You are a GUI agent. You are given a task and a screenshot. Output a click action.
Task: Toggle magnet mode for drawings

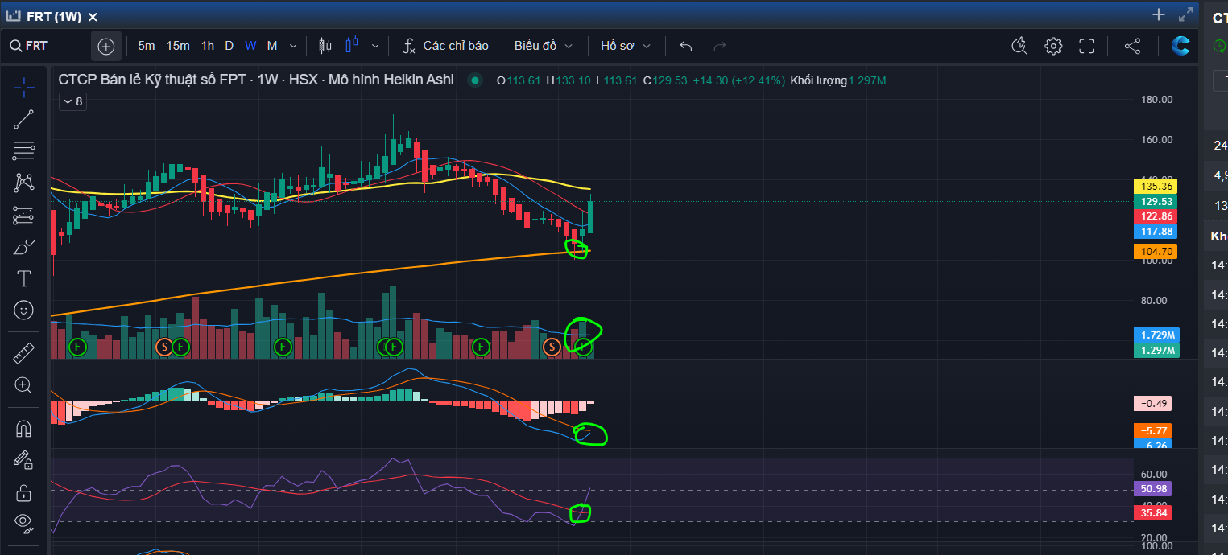[x=24, y=429]
